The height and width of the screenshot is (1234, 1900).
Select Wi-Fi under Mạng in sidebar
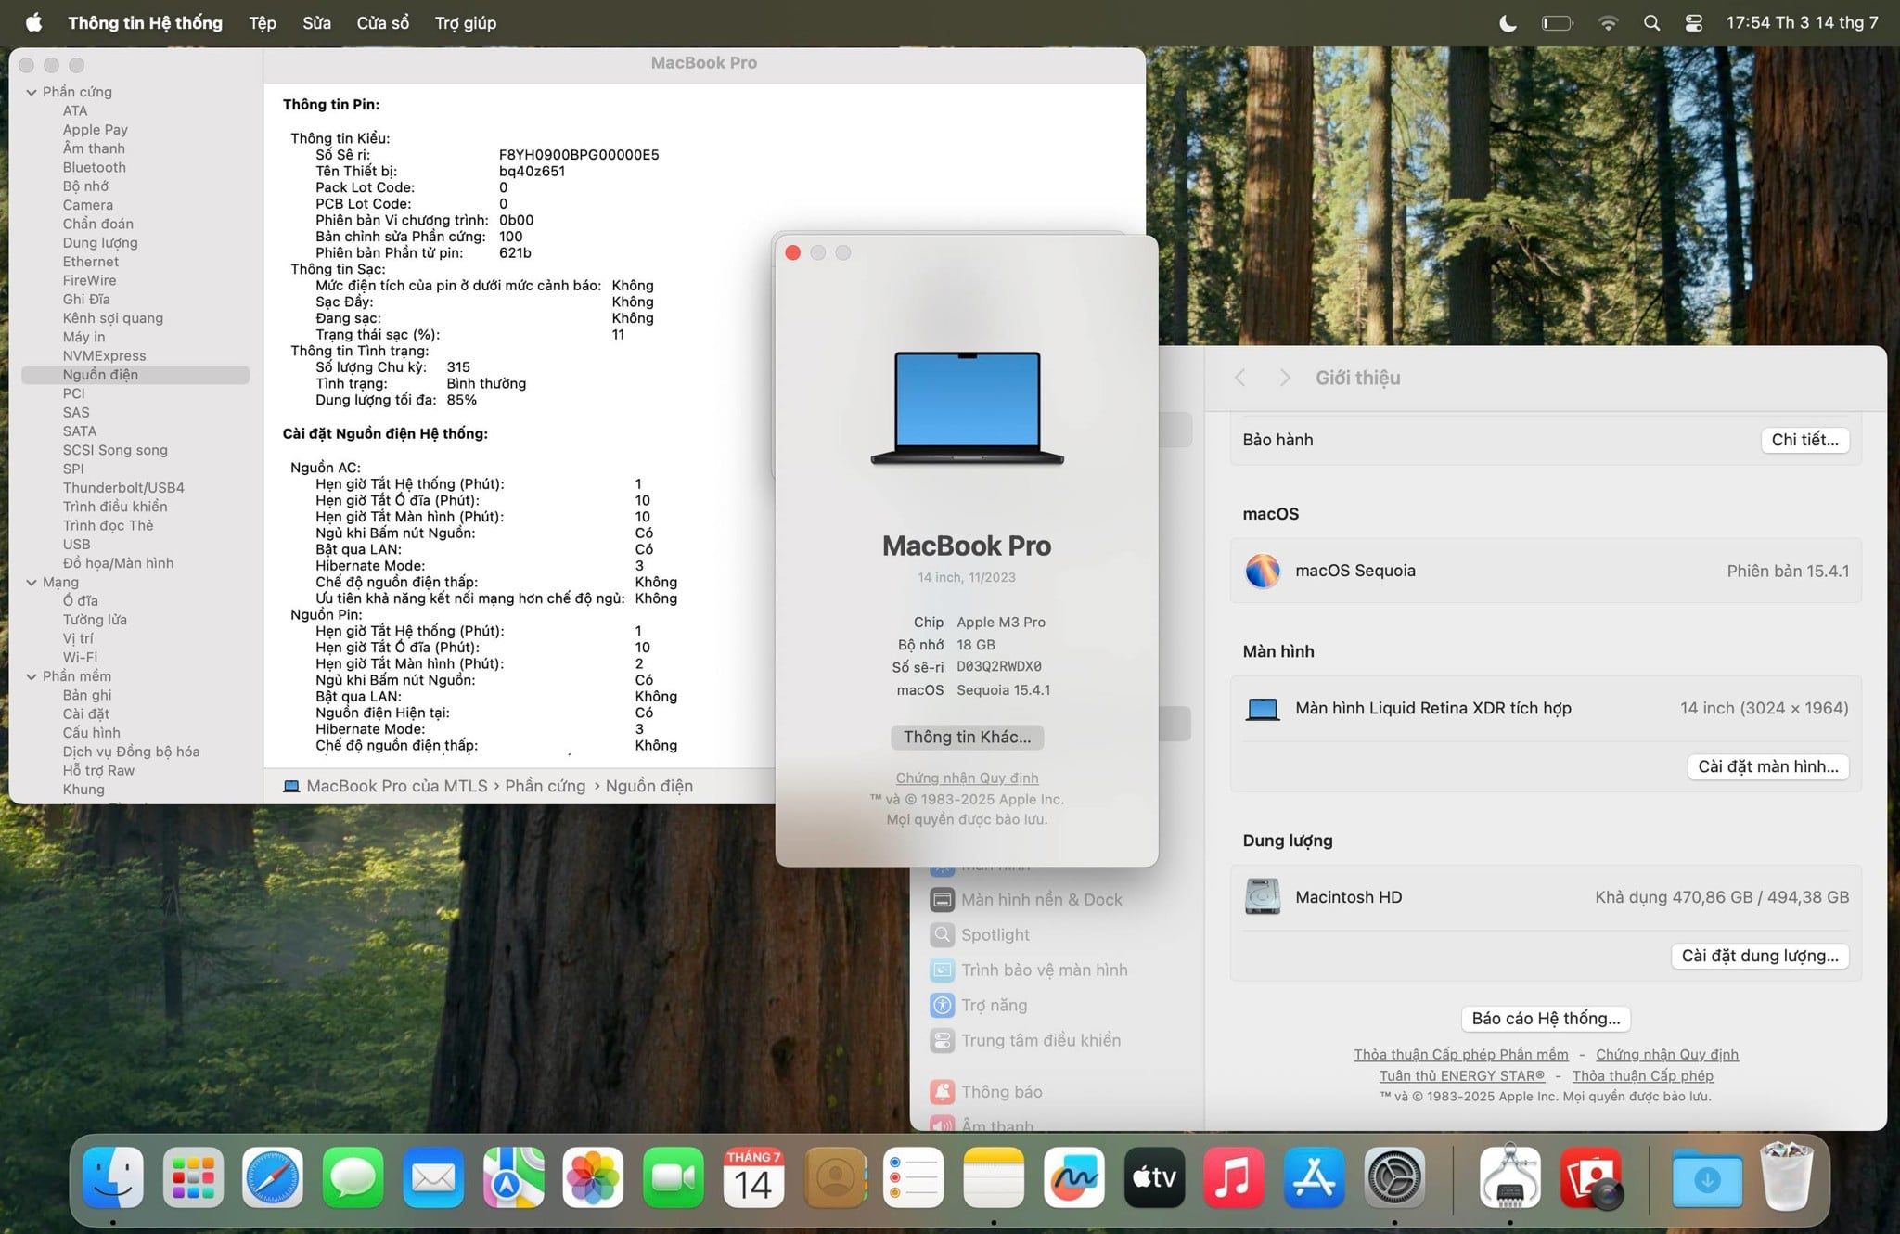point(80,658)
